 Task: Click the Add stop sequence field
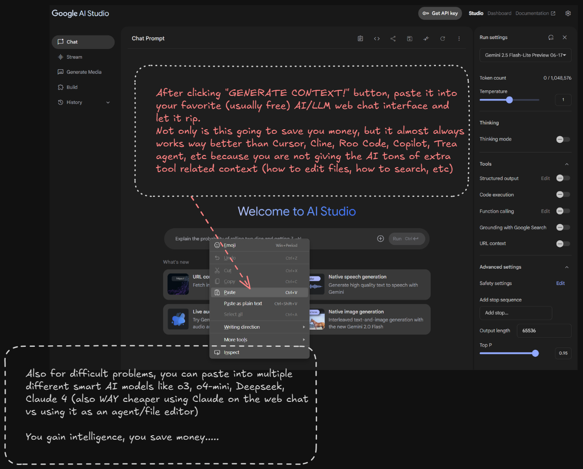(515, 313)
